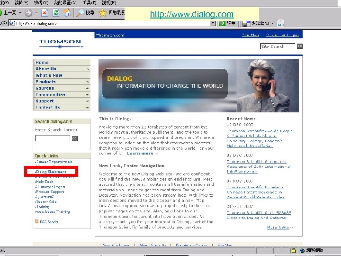Open the Products navigation item

(x=62, y=82)
